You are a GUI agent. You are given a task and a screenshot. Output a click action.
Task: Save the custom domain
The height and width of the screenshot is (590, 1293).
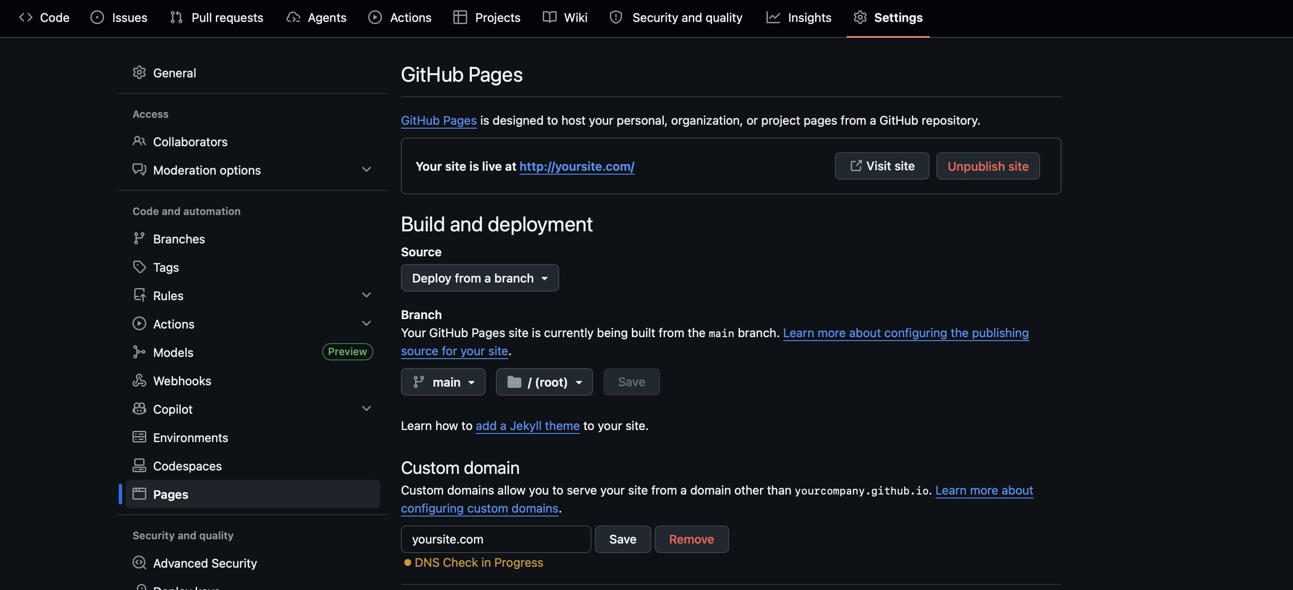[623, 539]
